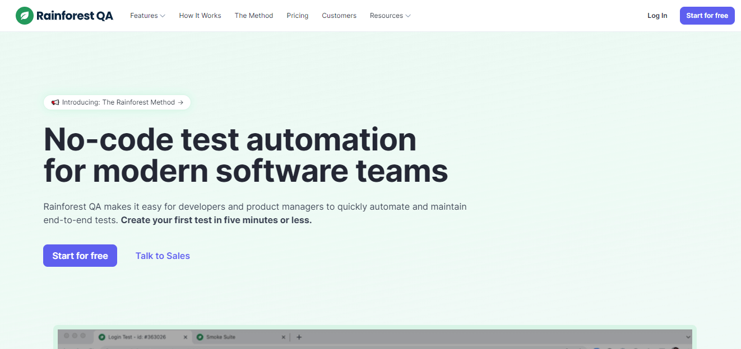The height and width of the screenshot is (349, 741).
Task: Click the large Start for free button
Action: pyautogui.click(x=80, y=256)
